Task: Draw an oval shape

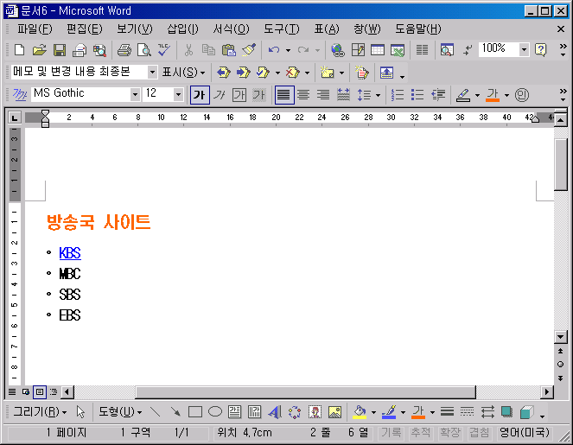Action: (215, 412)
